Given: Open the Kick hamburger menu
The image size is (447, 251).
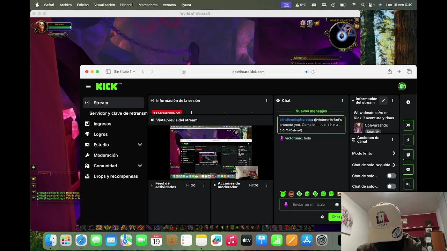Looking at the screenshot, I should click(88, 86).
